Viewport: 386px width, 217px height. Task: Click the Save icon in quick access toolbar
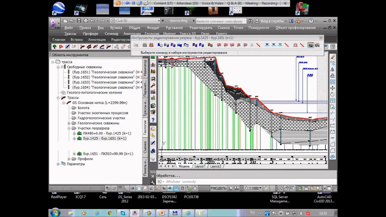click(x=79, y=21)
